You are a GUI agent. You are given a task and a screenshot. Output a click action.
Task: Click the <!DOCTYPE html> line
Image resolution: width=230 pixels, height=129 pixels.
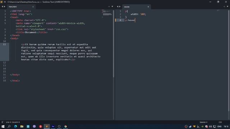pos(20,11)
